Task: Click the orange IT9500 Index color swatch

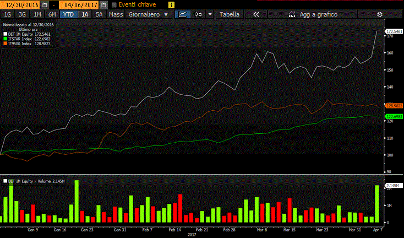Action: point(5,43)
